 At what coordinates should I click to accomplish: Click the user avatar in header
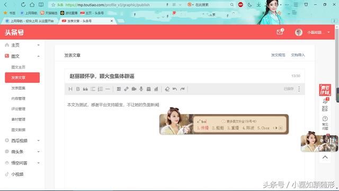point(299,32)
